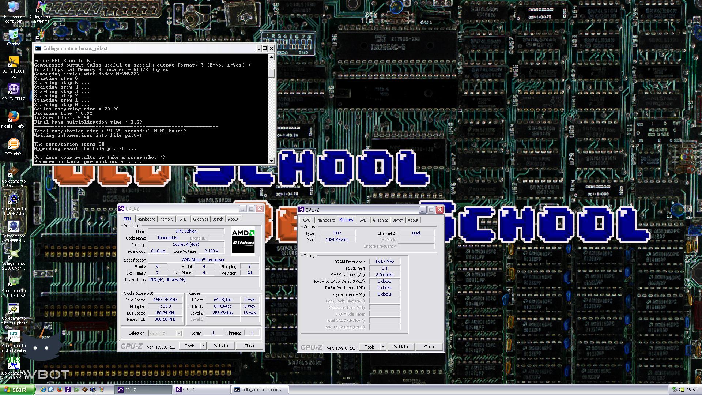This screenshot has height=395, width=702.
Task: Select Bench tab in right CPU-Z window
Action: (x=397, y=220)
